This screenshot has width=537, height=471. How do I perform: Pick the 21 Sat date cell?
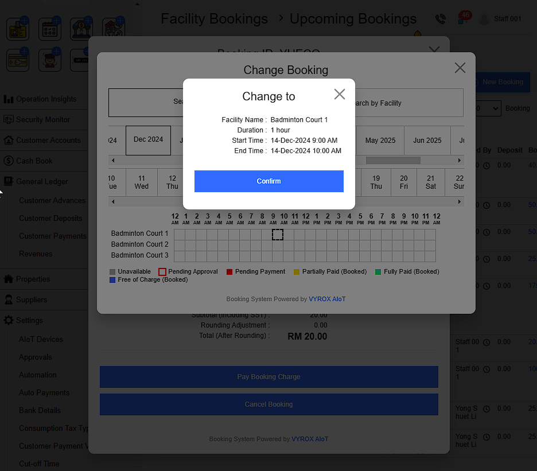point(431,182)
